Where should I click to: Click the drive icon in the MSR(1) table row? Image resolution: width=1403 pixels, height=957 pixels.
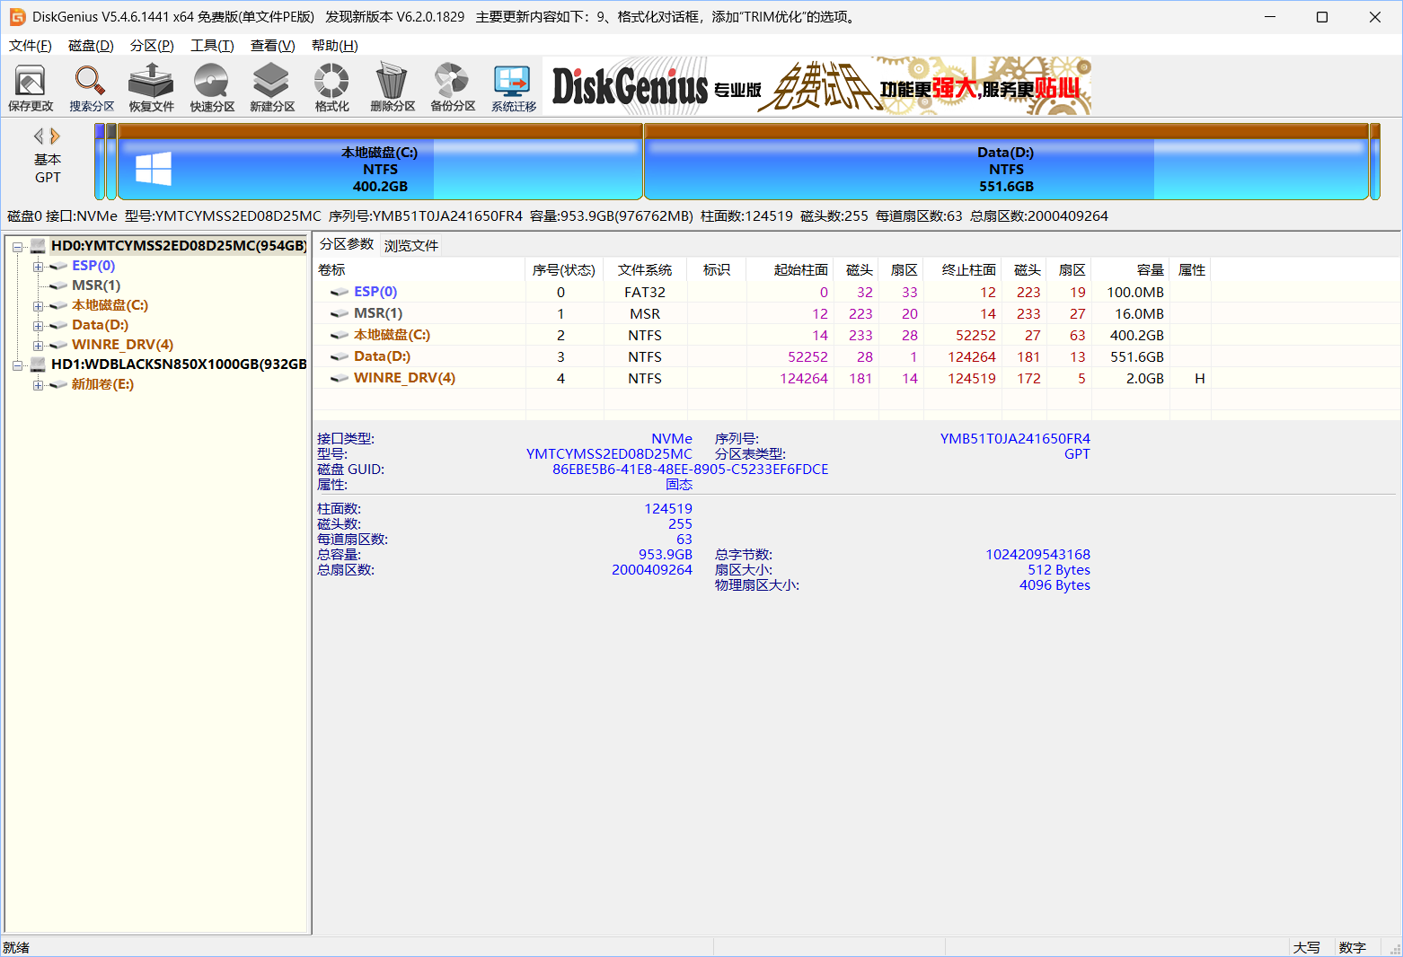[340, 313]
